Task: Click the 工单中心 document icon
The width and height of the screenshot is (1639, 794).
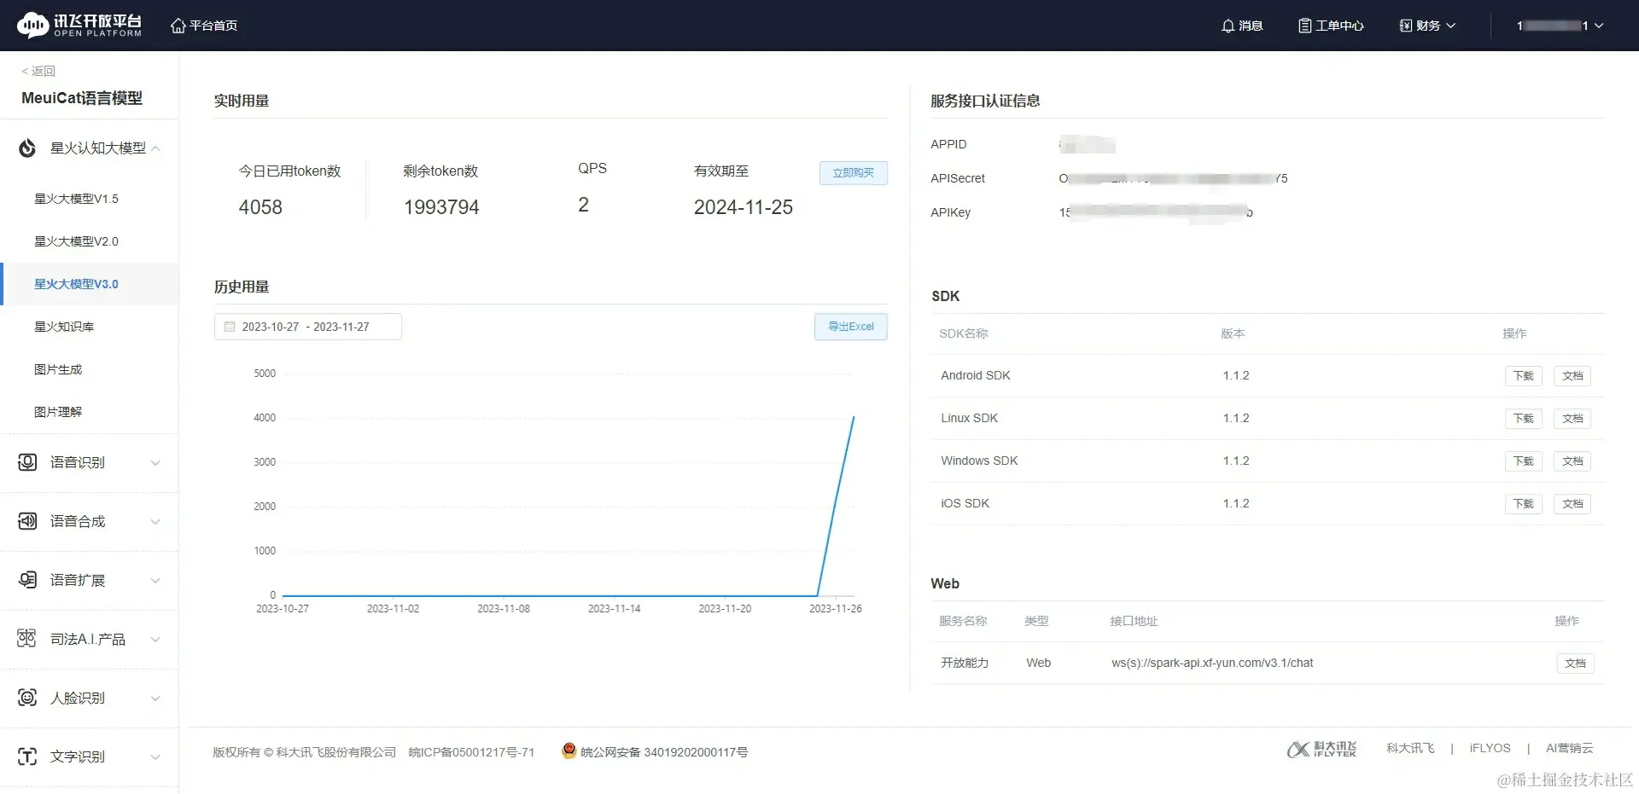Action: [1304, 26]
